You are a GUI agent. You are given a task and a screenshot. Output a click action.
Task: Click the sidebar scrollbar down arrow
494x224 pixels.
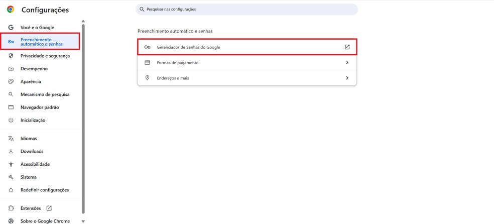coord(83,221)
